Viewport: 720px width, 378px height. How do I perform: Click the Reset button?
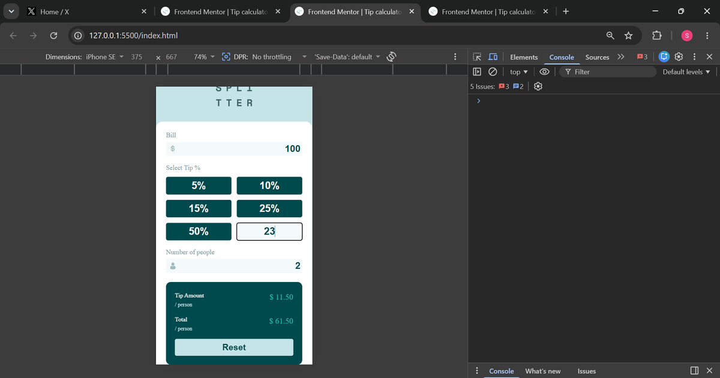(234, 347)
